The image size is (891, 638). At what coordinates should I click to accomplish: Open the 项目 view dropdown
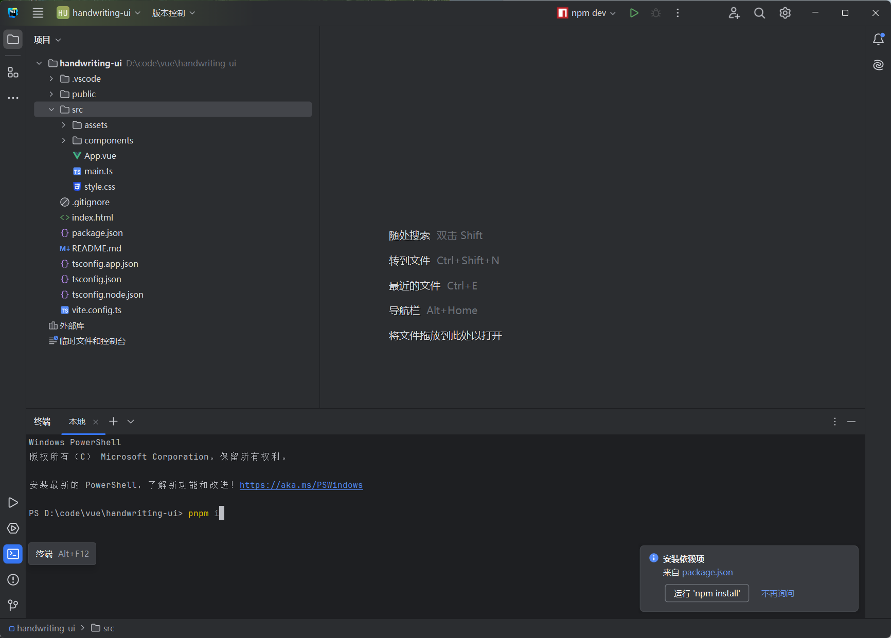coord(47,40)
